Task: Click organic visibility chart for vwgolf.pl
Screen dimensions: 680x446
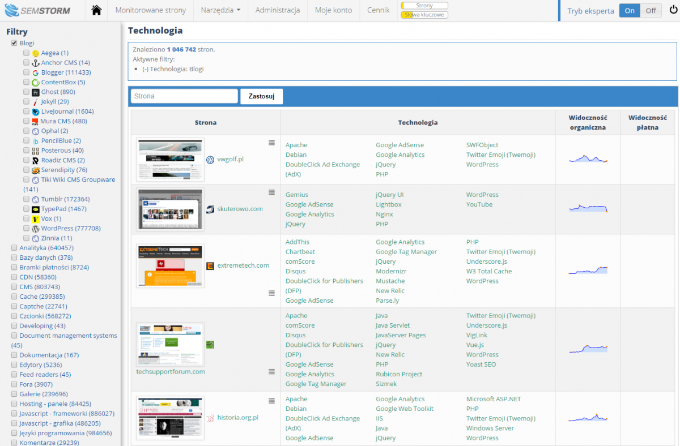Action: coord(588,159)
